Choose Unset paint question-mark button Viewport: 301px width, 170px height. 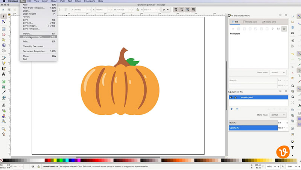(x=272, y=29)
